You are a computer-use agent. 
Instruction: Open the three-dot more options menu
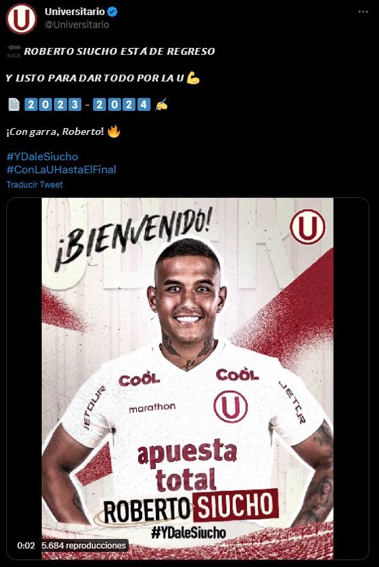363,12
